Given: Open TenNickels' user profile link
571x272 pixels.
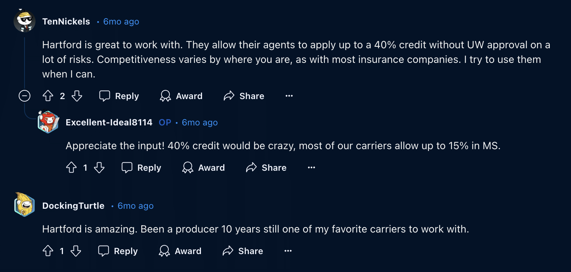Looking at the screenshot, I should 66,22.
